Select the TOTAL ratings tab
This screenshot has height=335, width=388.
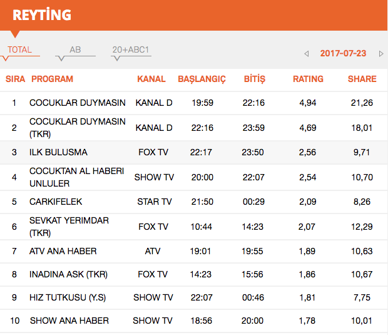[19, 50]
